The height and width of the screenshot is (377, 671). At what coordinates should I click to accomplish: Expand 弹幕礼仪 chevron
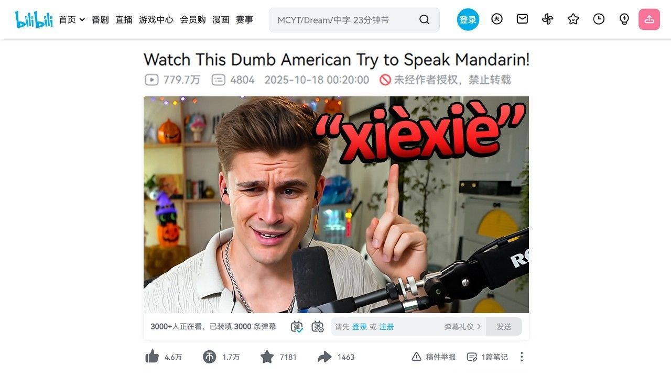pyautogui.click(x=479, y=326)
